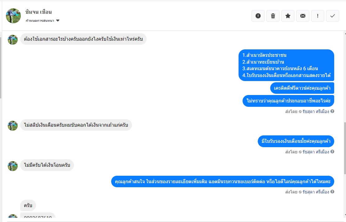Open the กำหนดการสนทนา dropdown
The height and width of the screenshot is (222, 346).
(40, 20)
